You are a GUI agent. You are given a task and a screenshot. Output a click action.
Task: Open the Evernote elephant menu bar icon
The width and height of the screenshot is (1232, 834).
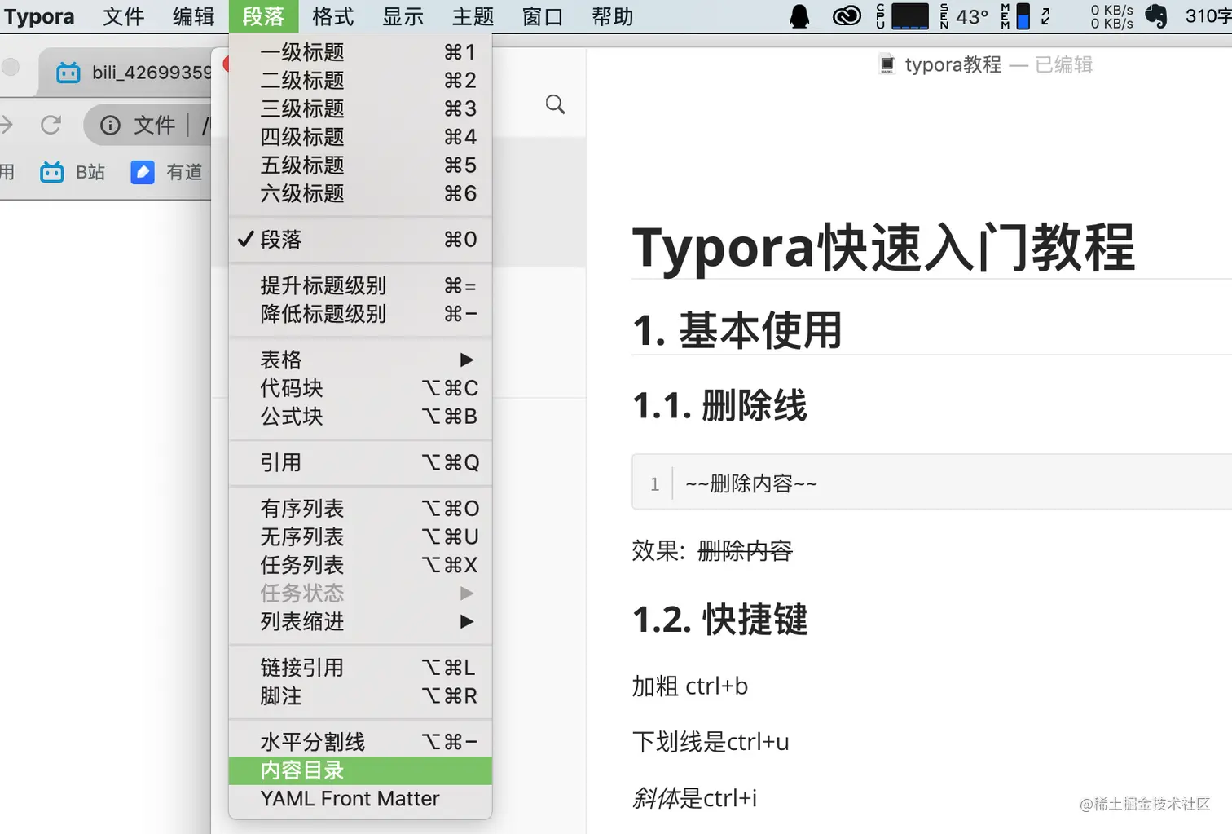tap(1156, 16)
